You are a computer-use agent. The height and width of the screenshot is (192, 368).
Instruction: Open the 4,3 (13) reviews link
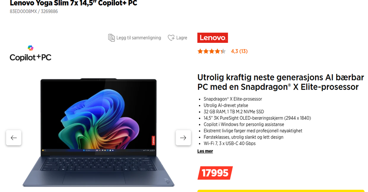pos(239,51)
